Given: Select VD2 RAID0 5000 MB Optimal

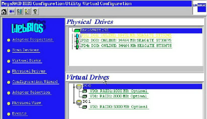Looking at the screenshot, I should [x=118, y=107].
